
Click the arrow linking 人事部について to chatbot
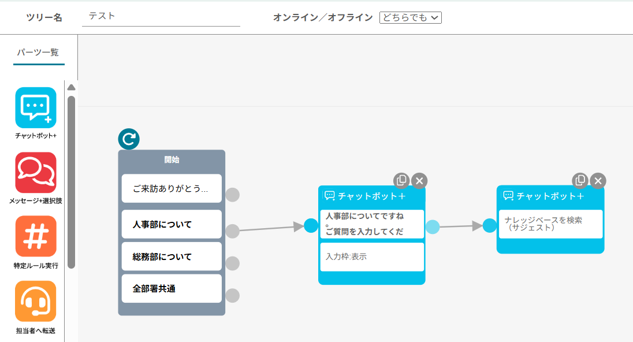click(x=271, y=228)
